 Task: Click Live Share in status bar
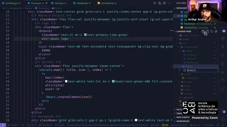[45, 125]
